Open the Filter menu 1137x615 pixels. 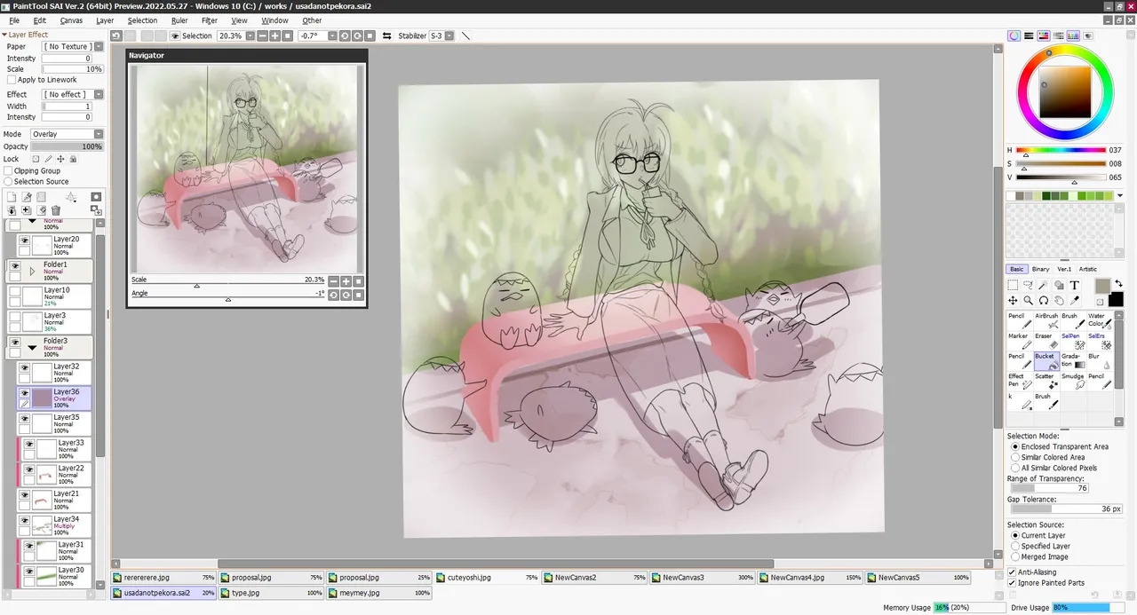[x=210, y=20]
